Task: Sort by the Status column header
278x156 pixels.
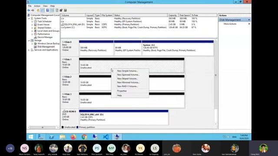Action: coord(140,16)
